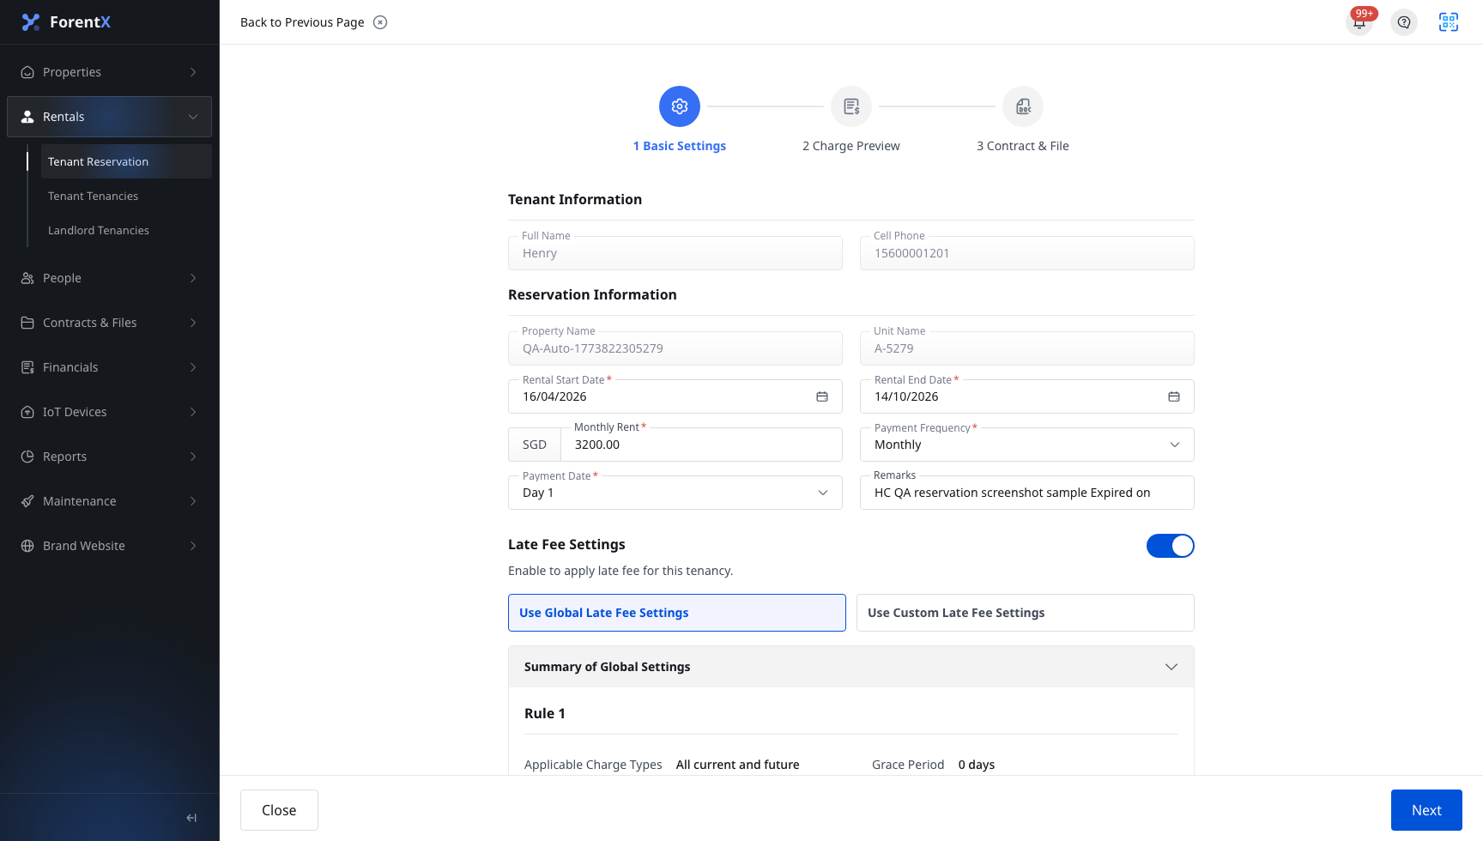This screenshot has height=841, width=1483.
Task: Click the People icon in sidebar
Action: [27, 278]
